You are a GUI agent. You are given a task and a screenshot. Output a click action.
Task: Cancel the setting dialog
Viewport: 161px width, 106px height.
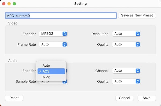[125, 98]
